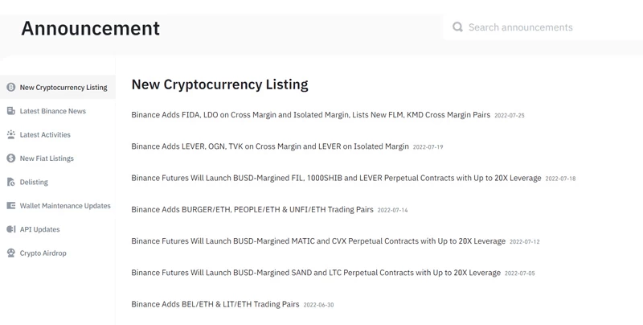Viewport: 643px width, 325px height.
Task: Click the search magnifier icon
Action: (457, 27)
